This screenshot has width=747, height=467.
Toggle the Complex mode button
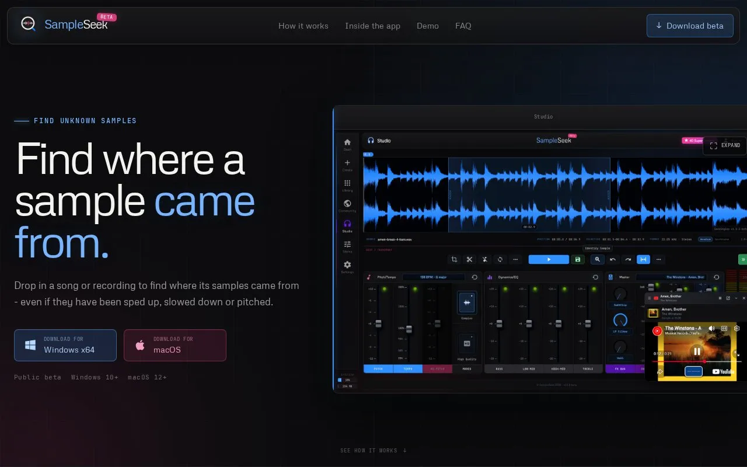tap(467, 302)
